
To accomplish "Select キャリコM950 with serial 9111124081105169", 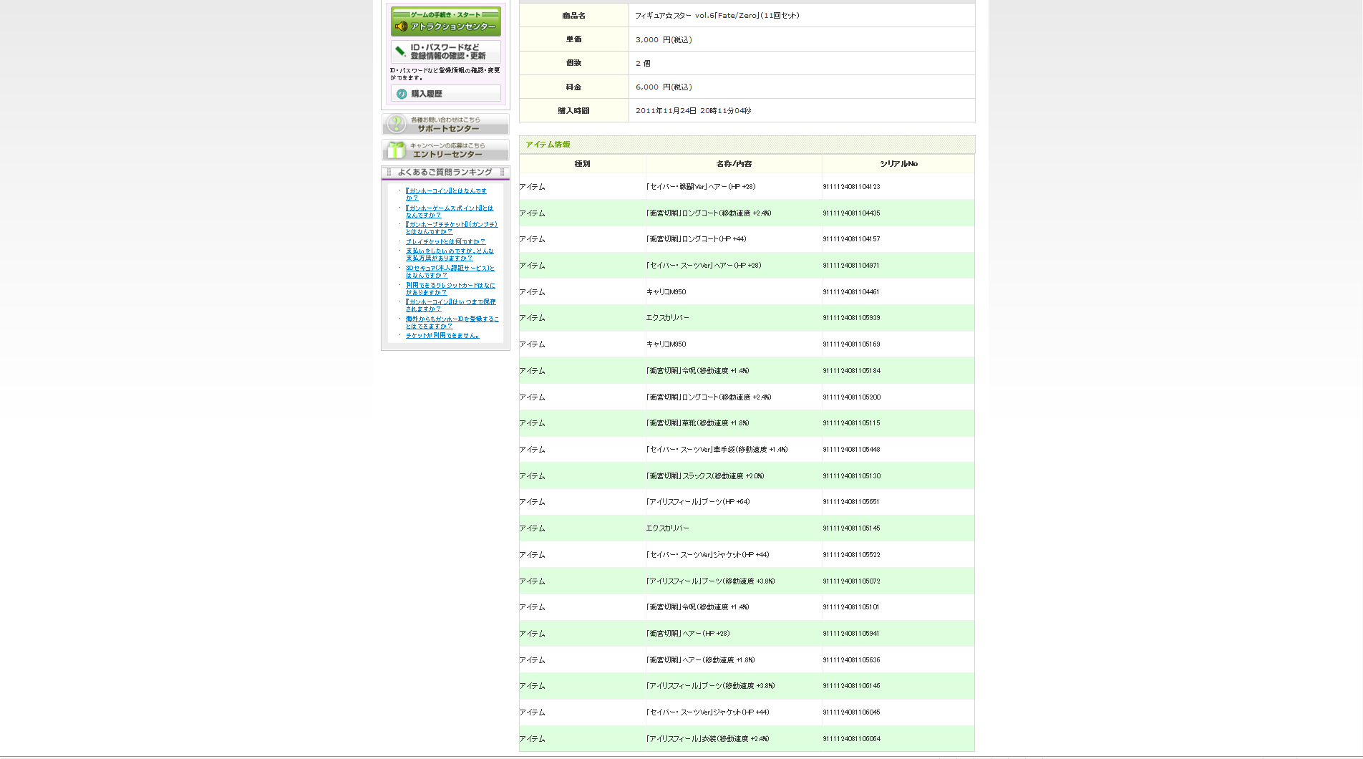I will point(666,344).
